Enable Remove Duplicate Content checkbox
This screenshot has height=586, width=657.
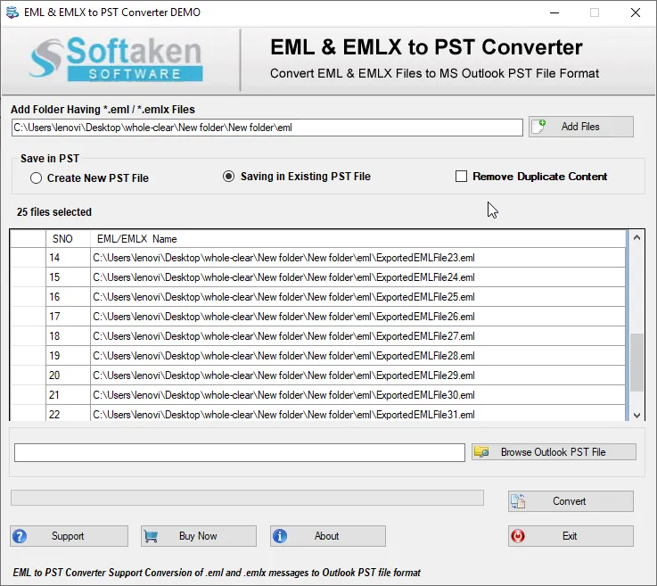(x=461, y=177)
